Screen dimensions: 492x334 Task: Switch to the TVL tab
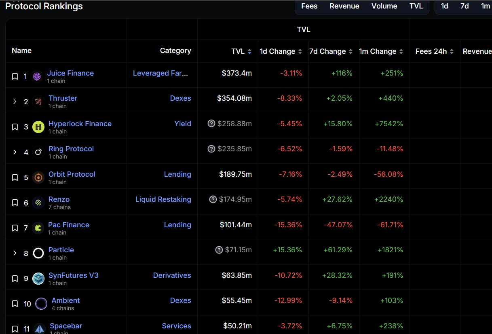(416, 6)
